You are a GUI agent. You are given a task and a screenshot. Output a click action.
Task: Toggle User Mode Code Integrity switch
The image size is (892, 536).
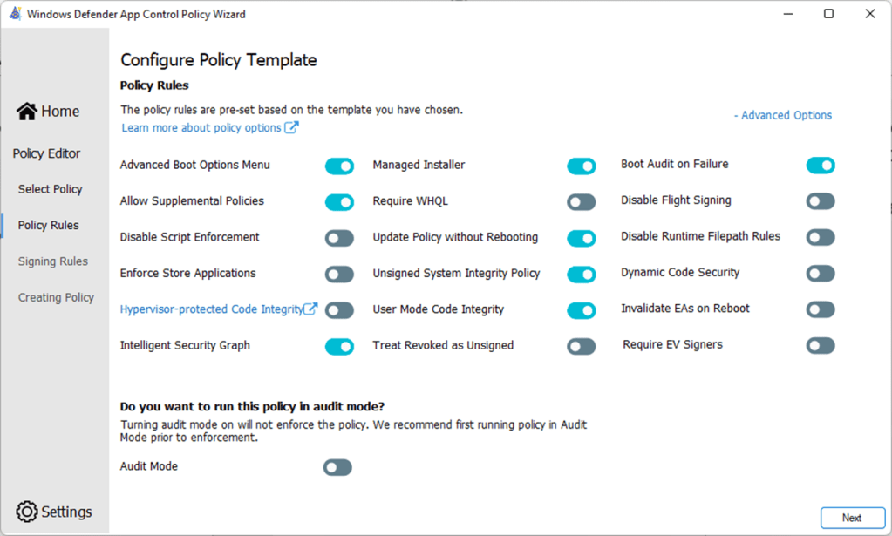coord(581,310)
